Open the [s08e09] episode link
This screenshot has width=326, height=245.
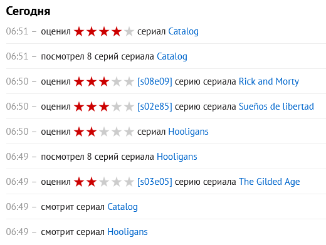coord(155,81)
